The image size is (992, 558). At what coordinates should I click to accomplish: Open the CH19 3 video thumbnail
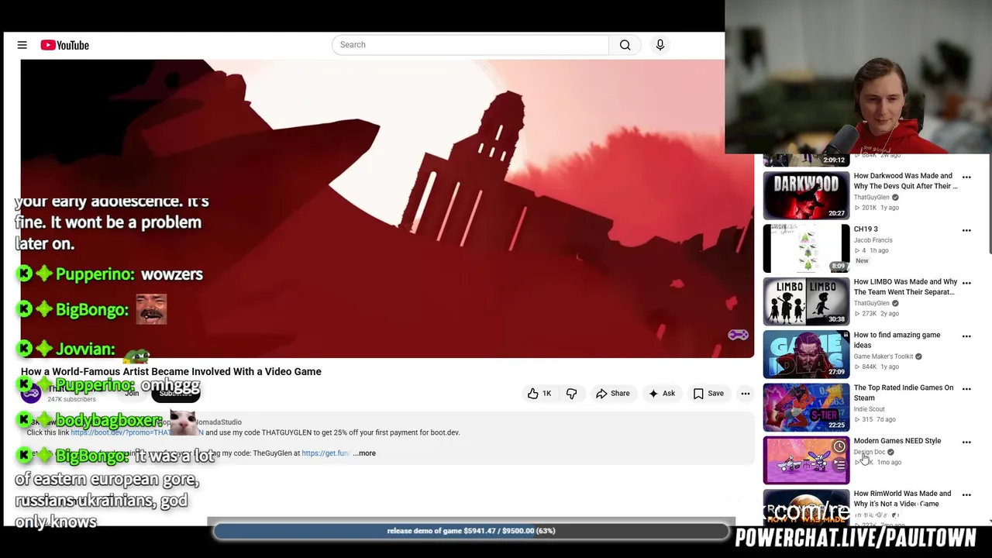point(806,248)
